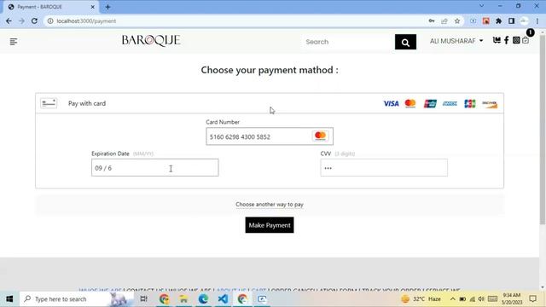The width and height of the screenshot is (546, 307).
Task: Open a new browser tab
Action: click(107, 7)
